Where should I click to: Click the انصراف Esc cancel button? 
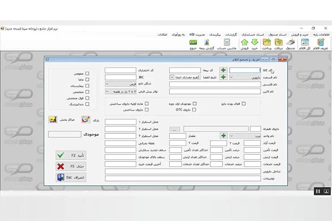71,178
